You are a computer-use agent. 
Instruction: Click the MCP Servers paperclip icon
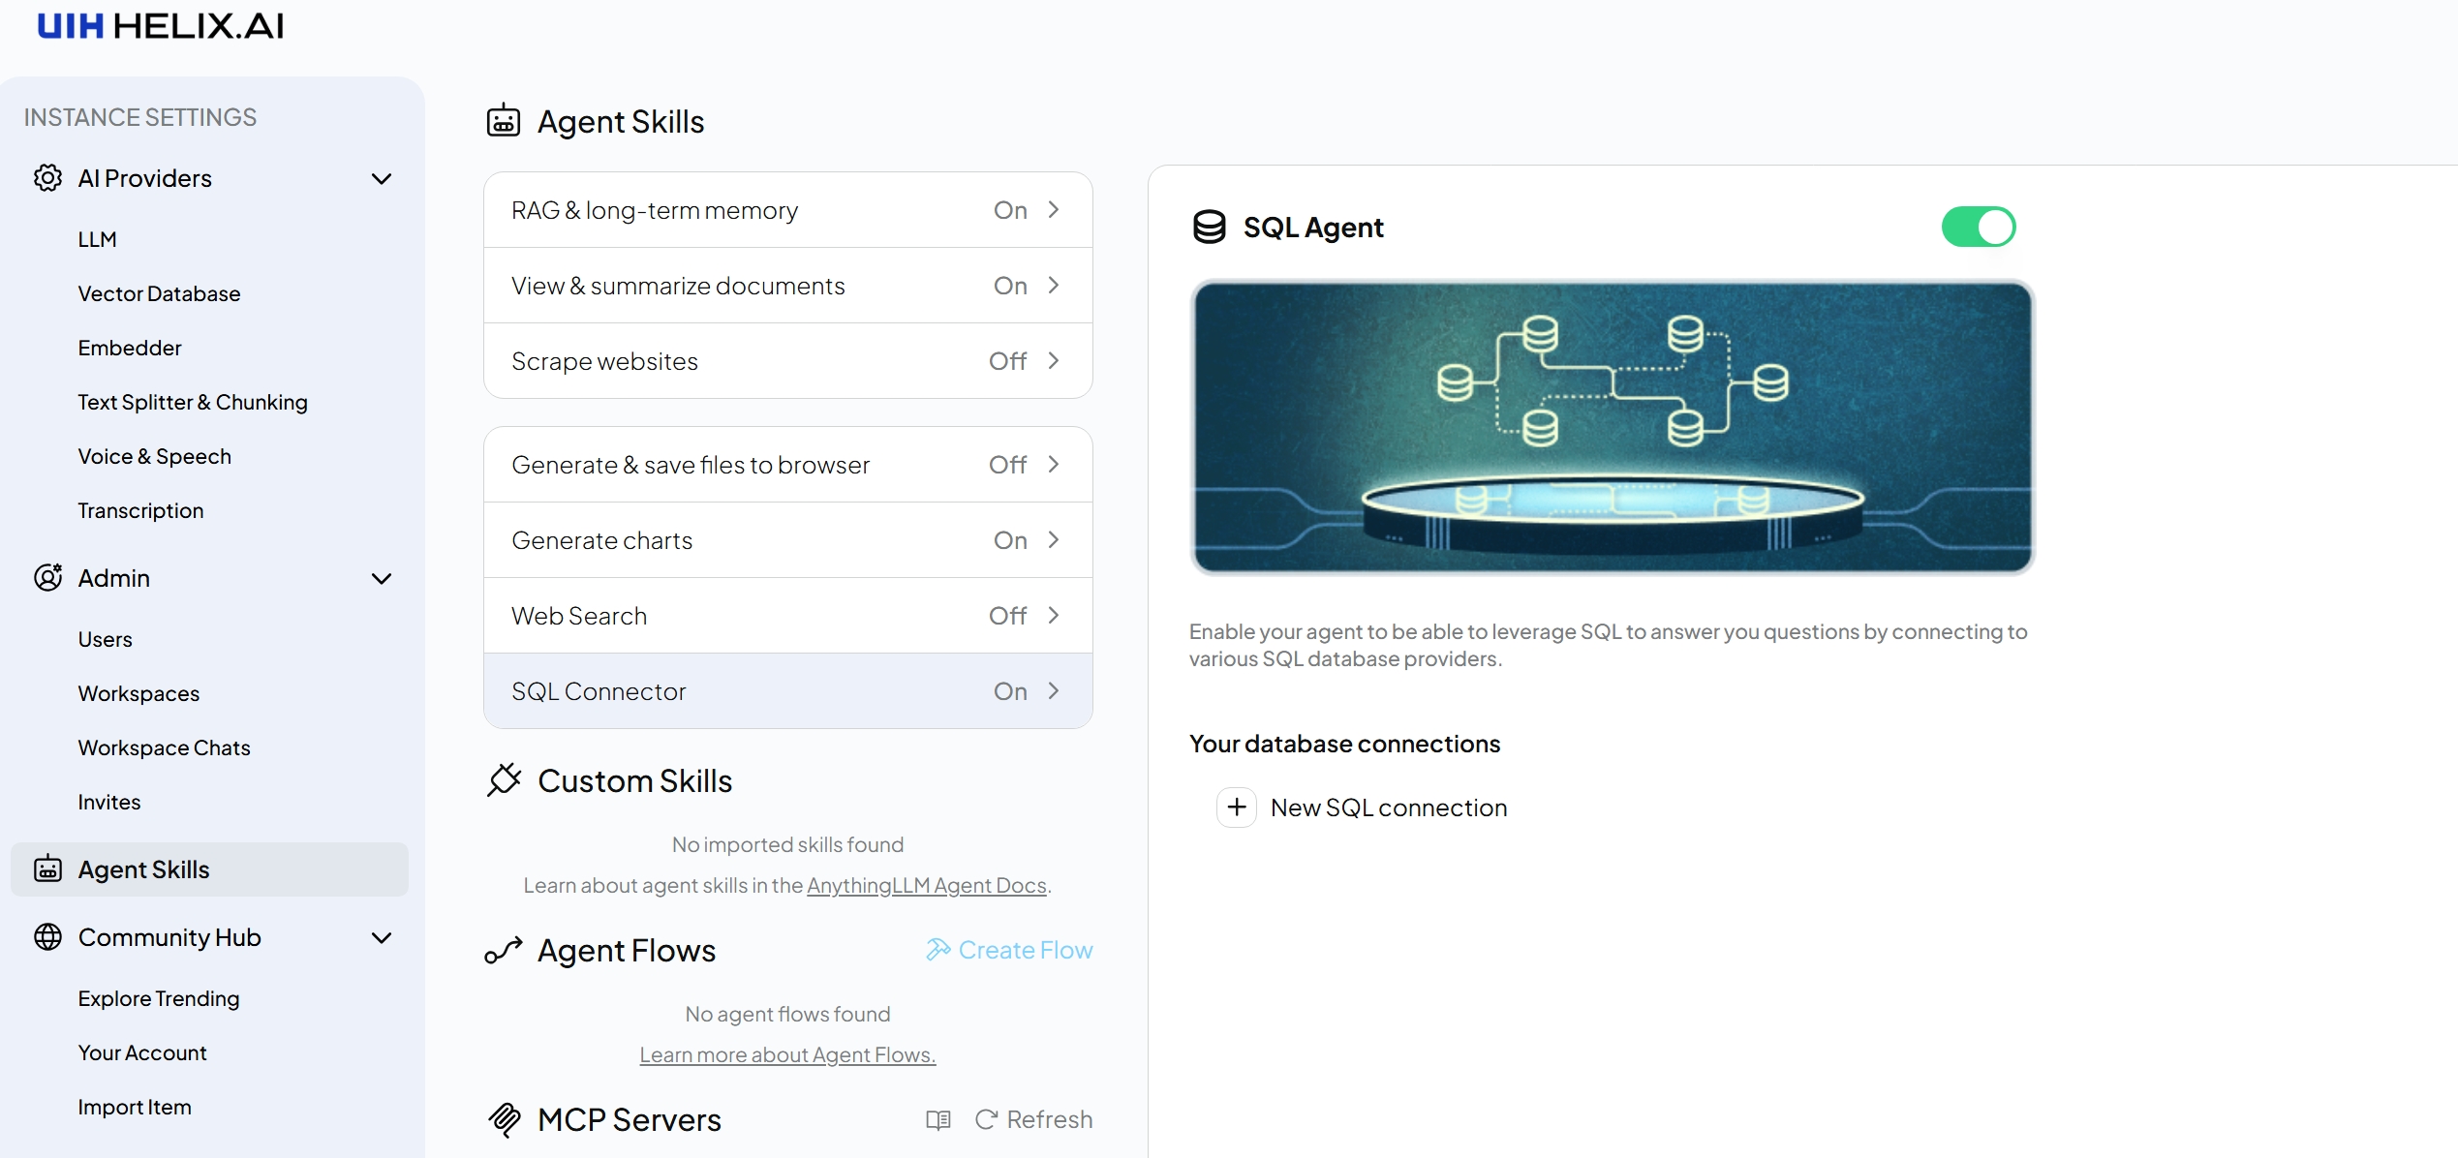[x=504, y=1119]
